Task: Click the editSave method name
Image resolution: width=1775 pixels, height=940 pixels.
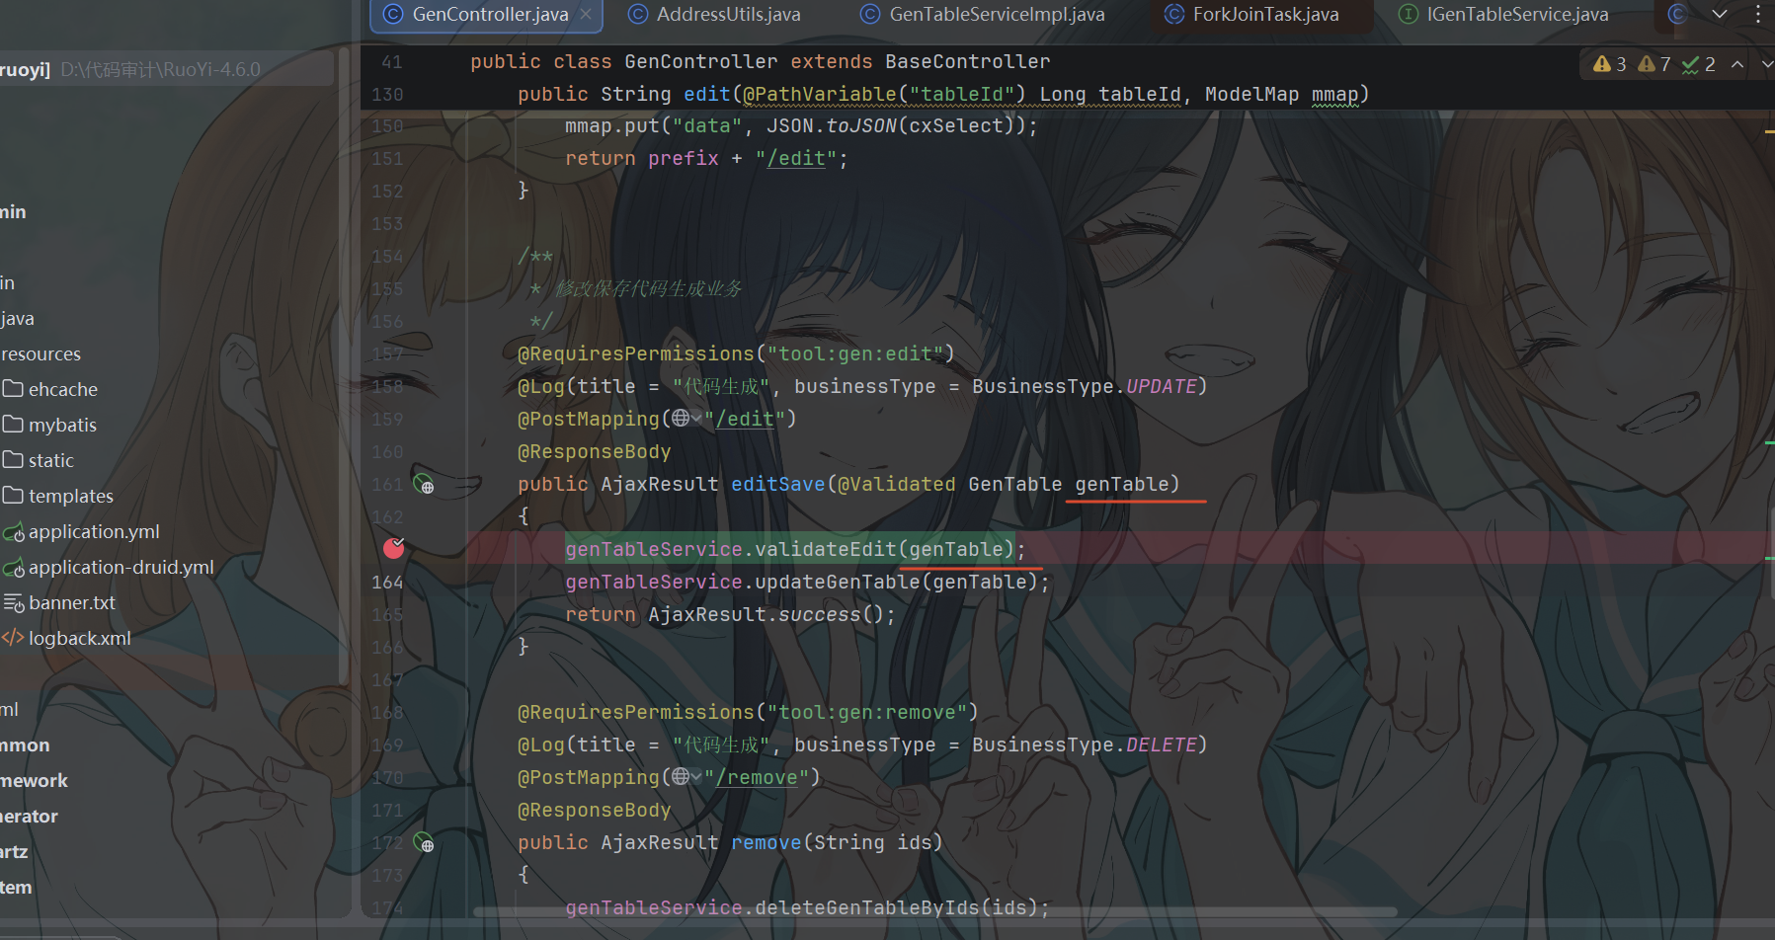Action: (x=777, y=484)
